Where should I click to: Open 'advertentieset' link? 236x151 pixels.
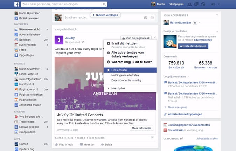(x=203, y=40)
